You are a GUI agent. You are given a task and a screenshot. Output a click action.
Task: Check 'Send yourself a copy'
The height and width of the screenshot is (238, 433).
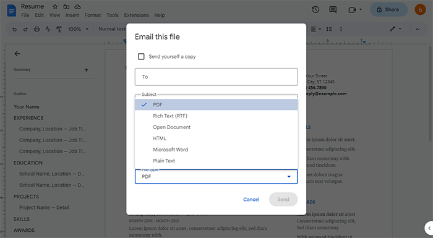pos(141,57)
